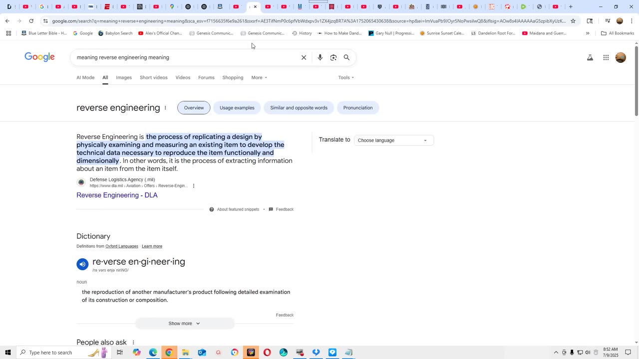This screenshot has width=639, height=359.
Task: Select the Pronunciation chip
Action: click(x=358, y=108)
